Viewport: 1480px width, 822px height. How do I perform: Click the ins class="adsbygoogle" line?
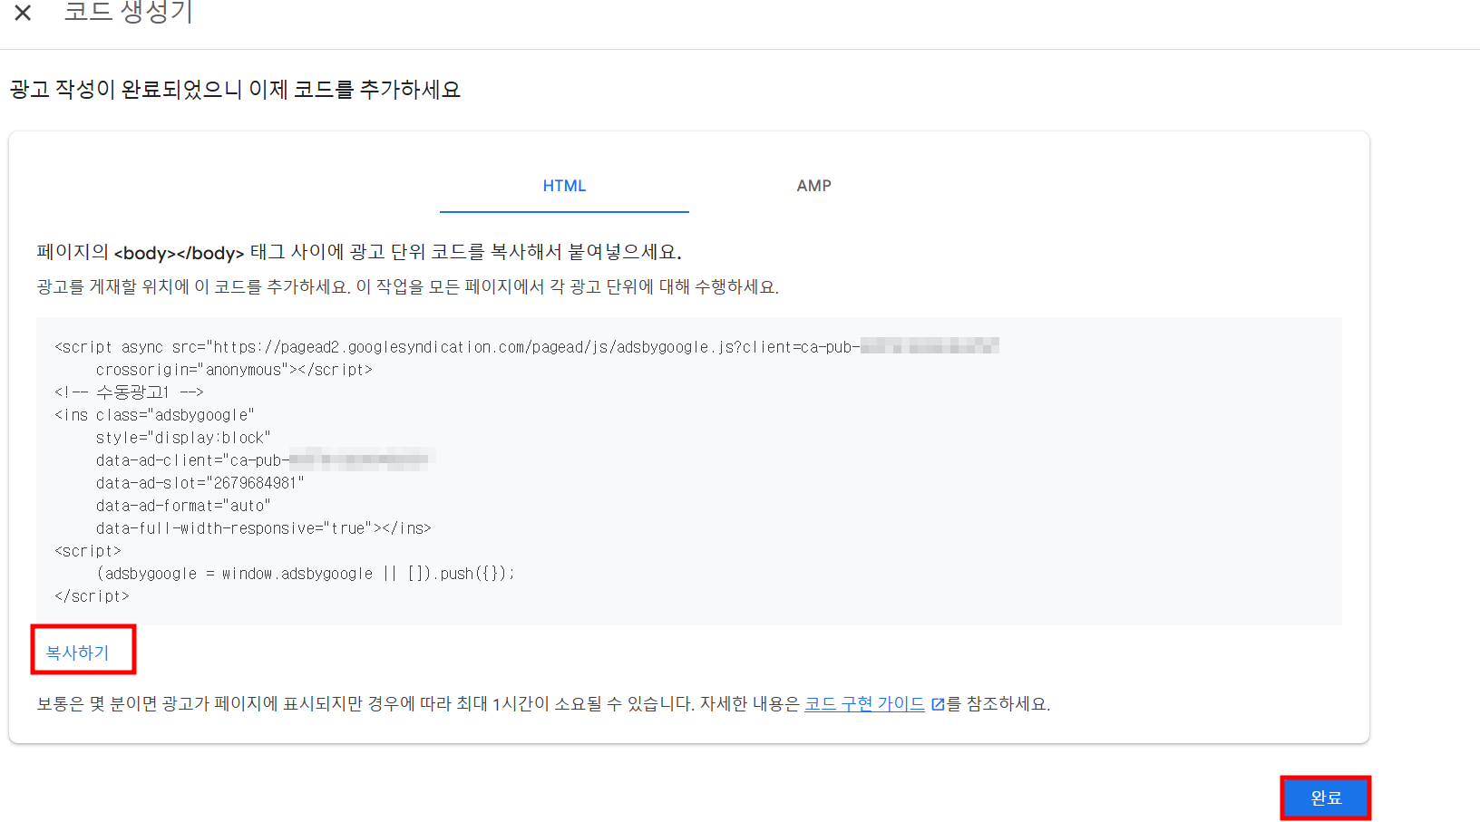(x=154, y=415)
